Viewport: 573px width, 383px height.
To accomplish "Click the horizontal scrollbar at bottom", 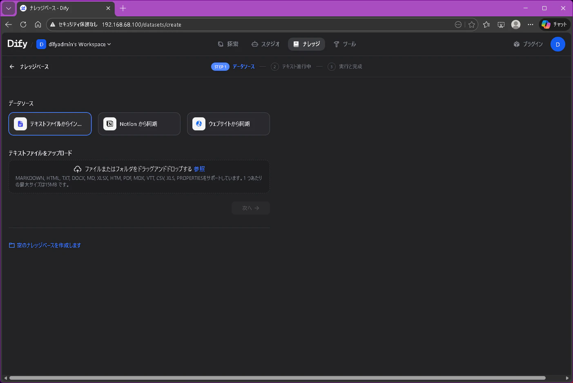I will (277, 378).
